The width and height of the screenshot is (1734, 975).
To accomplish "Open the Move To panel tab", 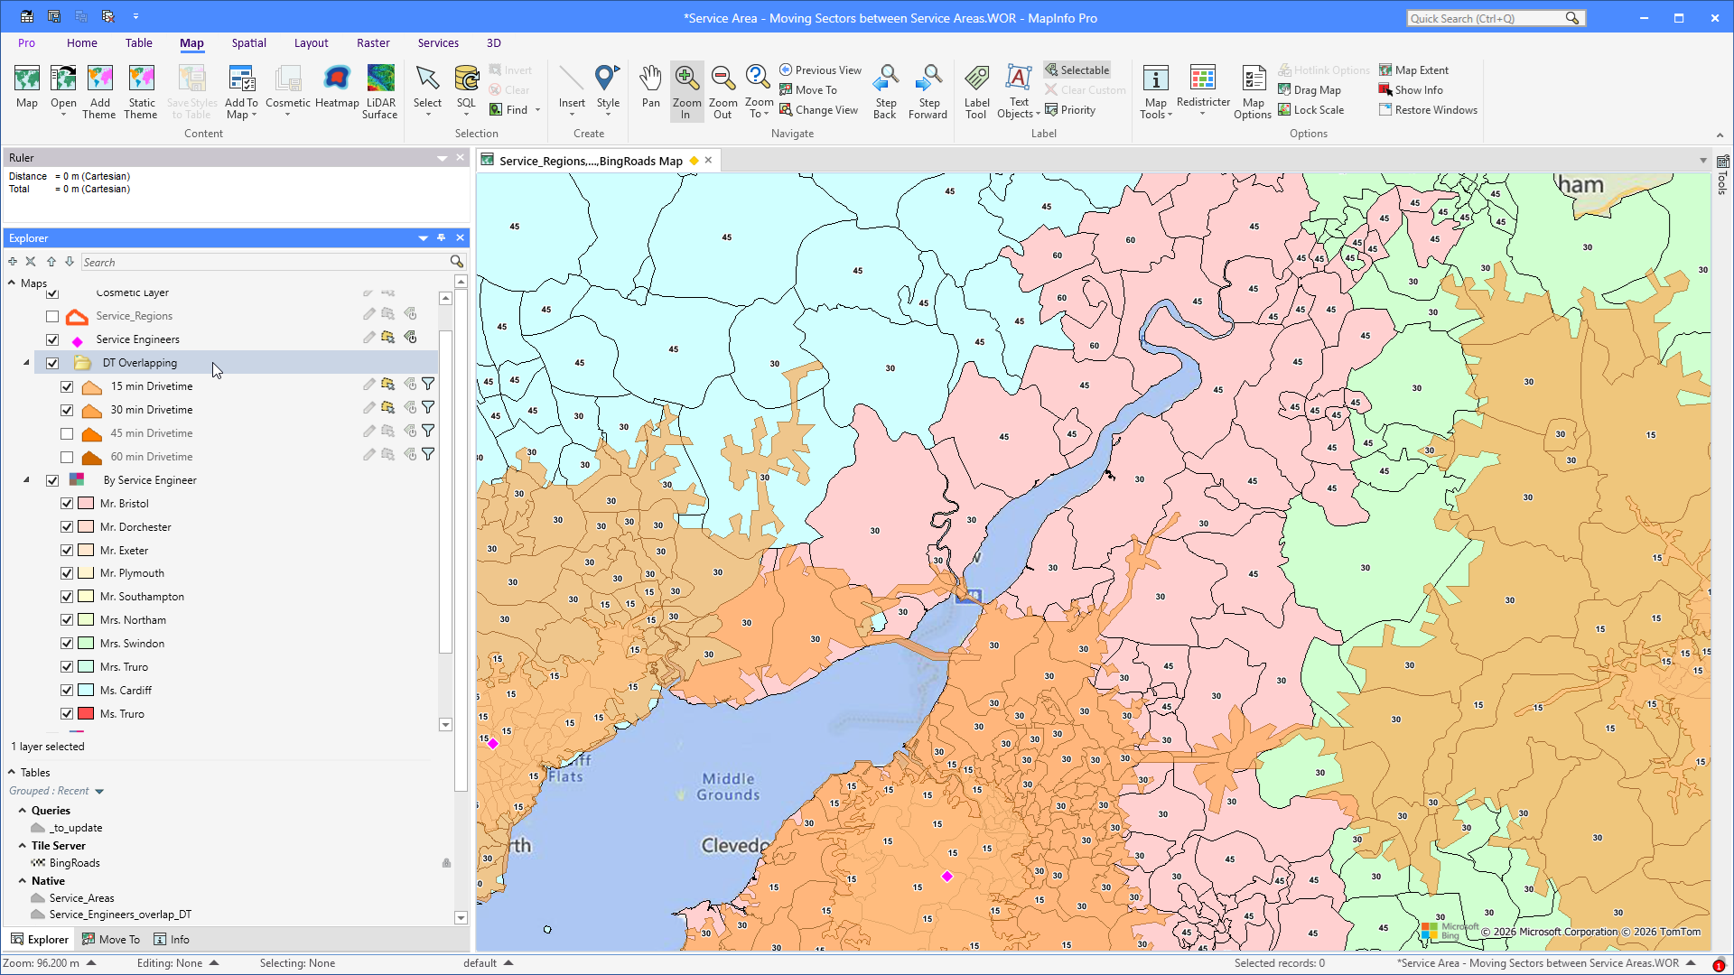I will [111, 940].
